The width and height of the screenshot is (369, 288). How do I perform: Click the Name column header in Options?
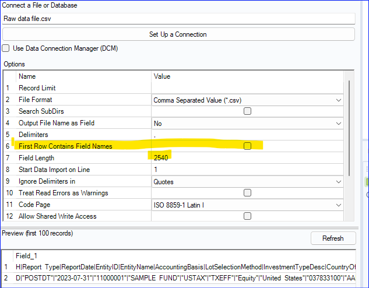(x=27, y=76)
